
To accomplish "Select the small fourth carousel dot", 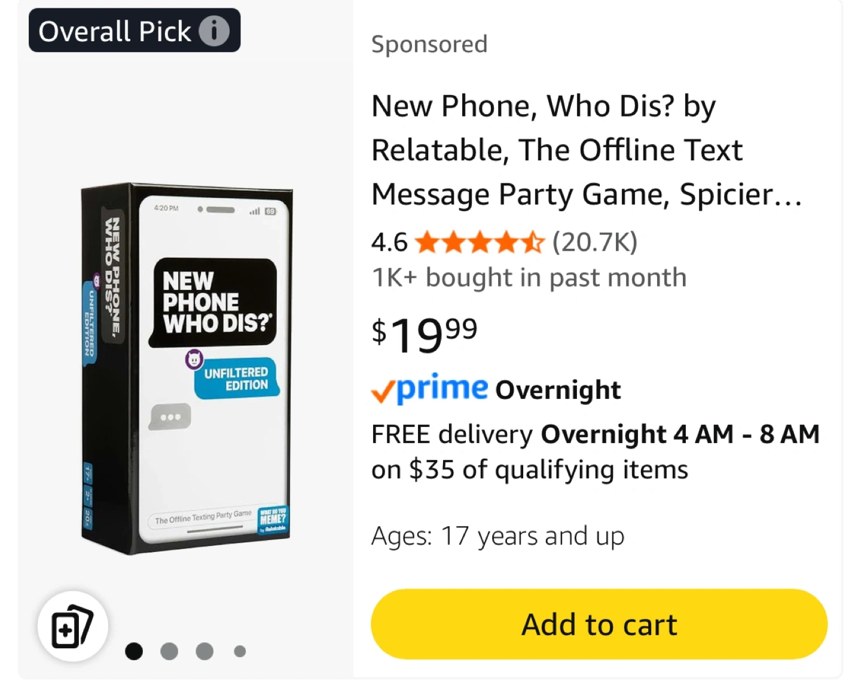I will point(240,651).
